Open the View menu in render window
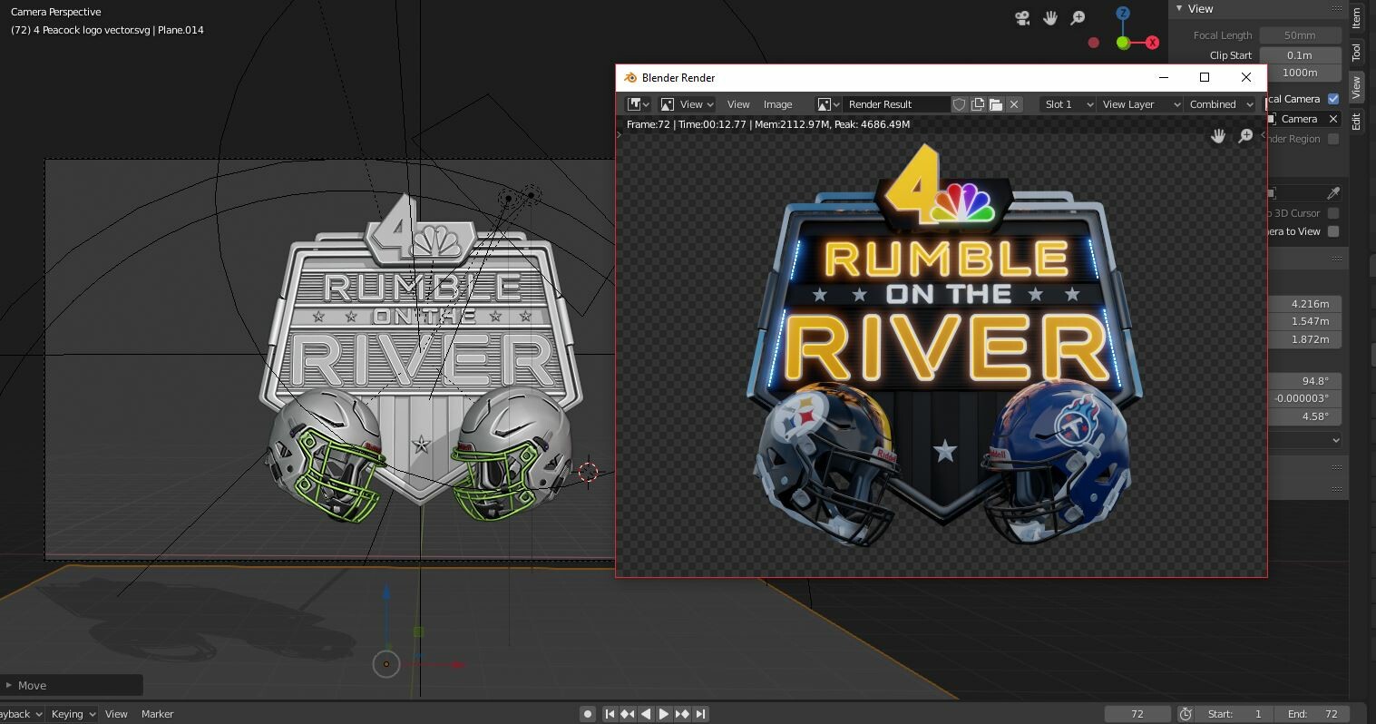Image resolution: width=1376 pixels, height=724 pixels. (x=738, y=104)
